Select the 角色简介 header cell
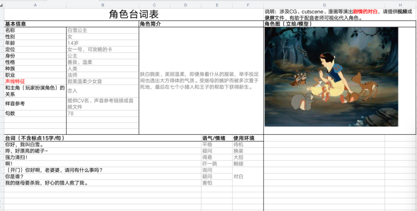This screenshot has width=417, height=211. coord(201,24)
